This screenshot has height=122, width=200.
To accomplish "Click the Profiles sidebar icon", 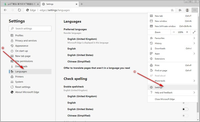I will click(x=12, y=35).
